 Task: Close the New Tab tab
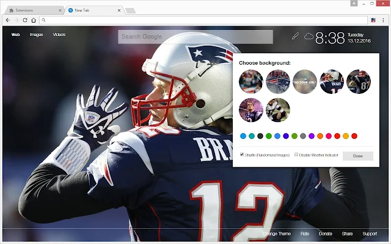click(119, 10)
